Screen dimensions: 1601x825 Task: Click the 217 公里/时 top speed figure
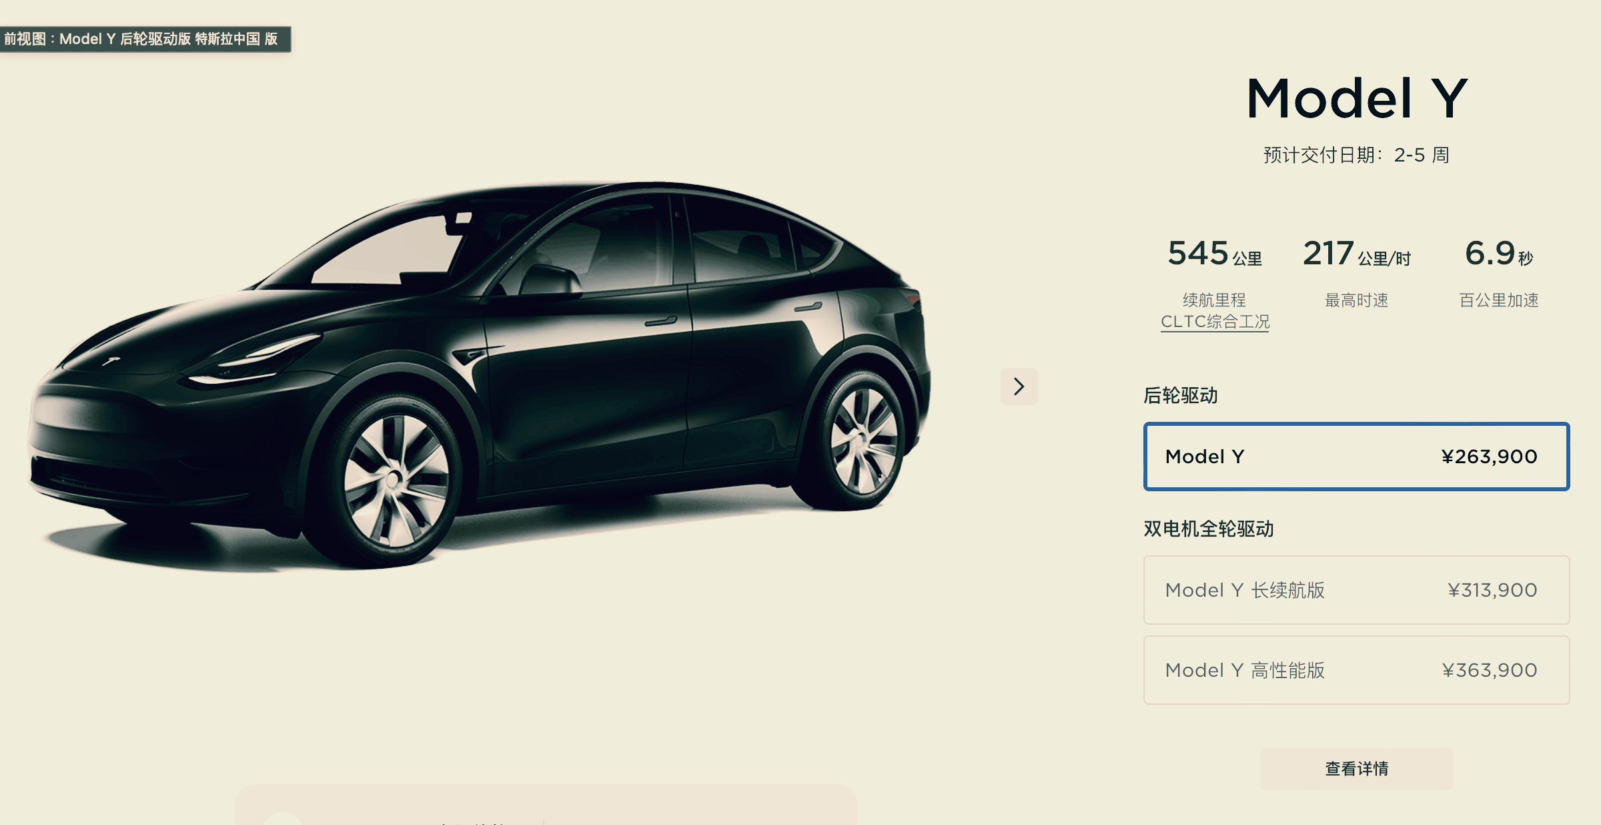tap(1356, 254)
